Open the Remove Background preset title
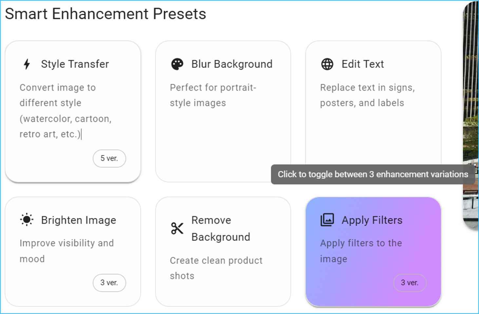The height and width of the screenshot is (314, 479). (x=221, y=229)
